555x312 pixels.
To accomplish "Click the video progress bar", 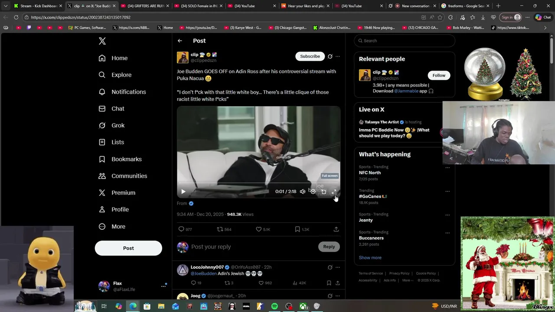I will point(258,184).
